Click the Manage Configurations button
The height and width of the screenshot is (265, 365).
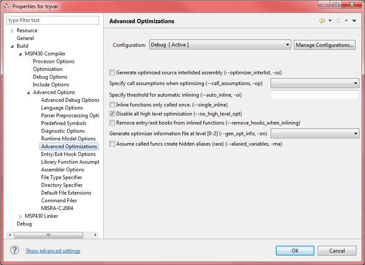point(325,45)
